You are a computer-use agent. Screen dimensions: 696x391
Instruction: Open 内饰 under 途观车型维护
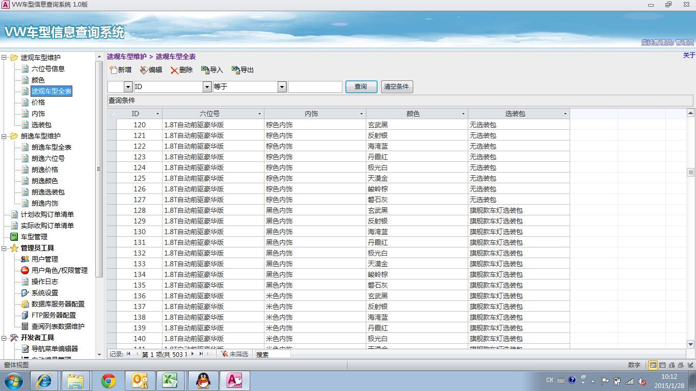[38, 114]
